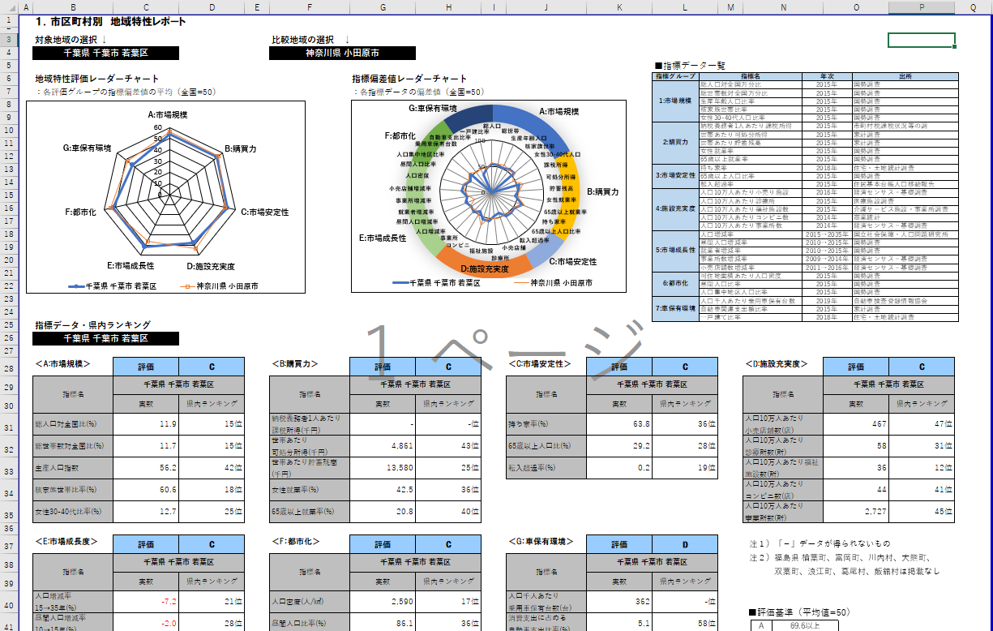
Task: Select the '4:施設充実度' group cell in the indicator list
Action: pos(675,209)
